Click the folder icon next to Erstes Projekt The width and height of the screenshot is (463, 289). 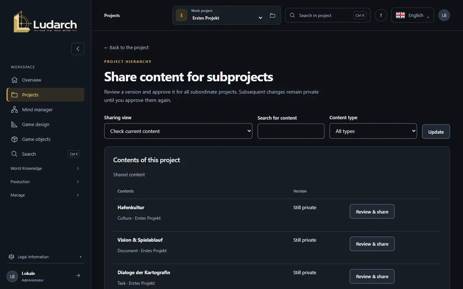[272, 16]
